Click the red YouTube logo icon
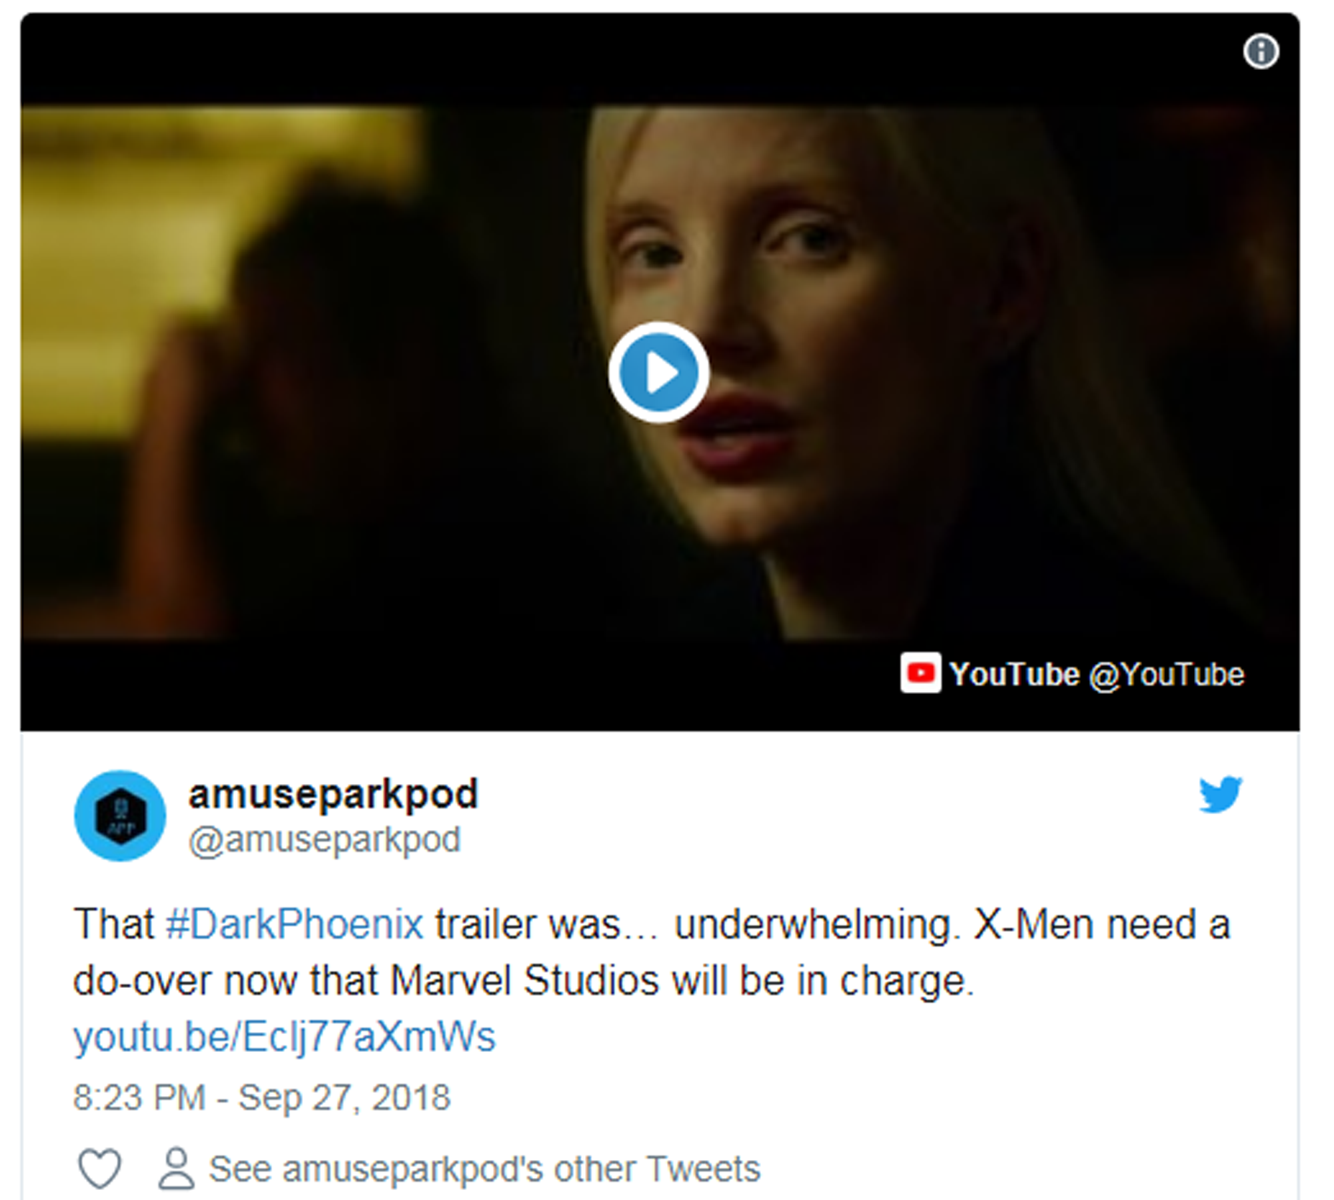The image size is (1334, 1200). 920,673
